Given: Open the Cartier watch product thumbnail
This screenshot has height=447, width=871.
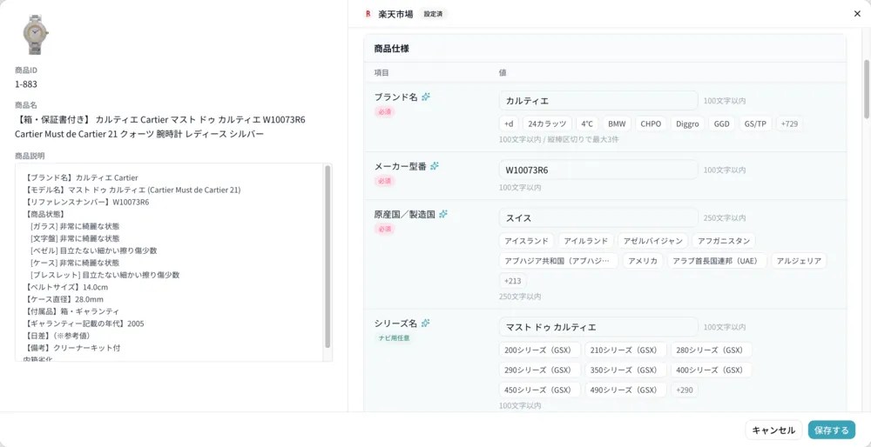Looking at the screenshot, I should pyautogui.click(x=35, y=35).
